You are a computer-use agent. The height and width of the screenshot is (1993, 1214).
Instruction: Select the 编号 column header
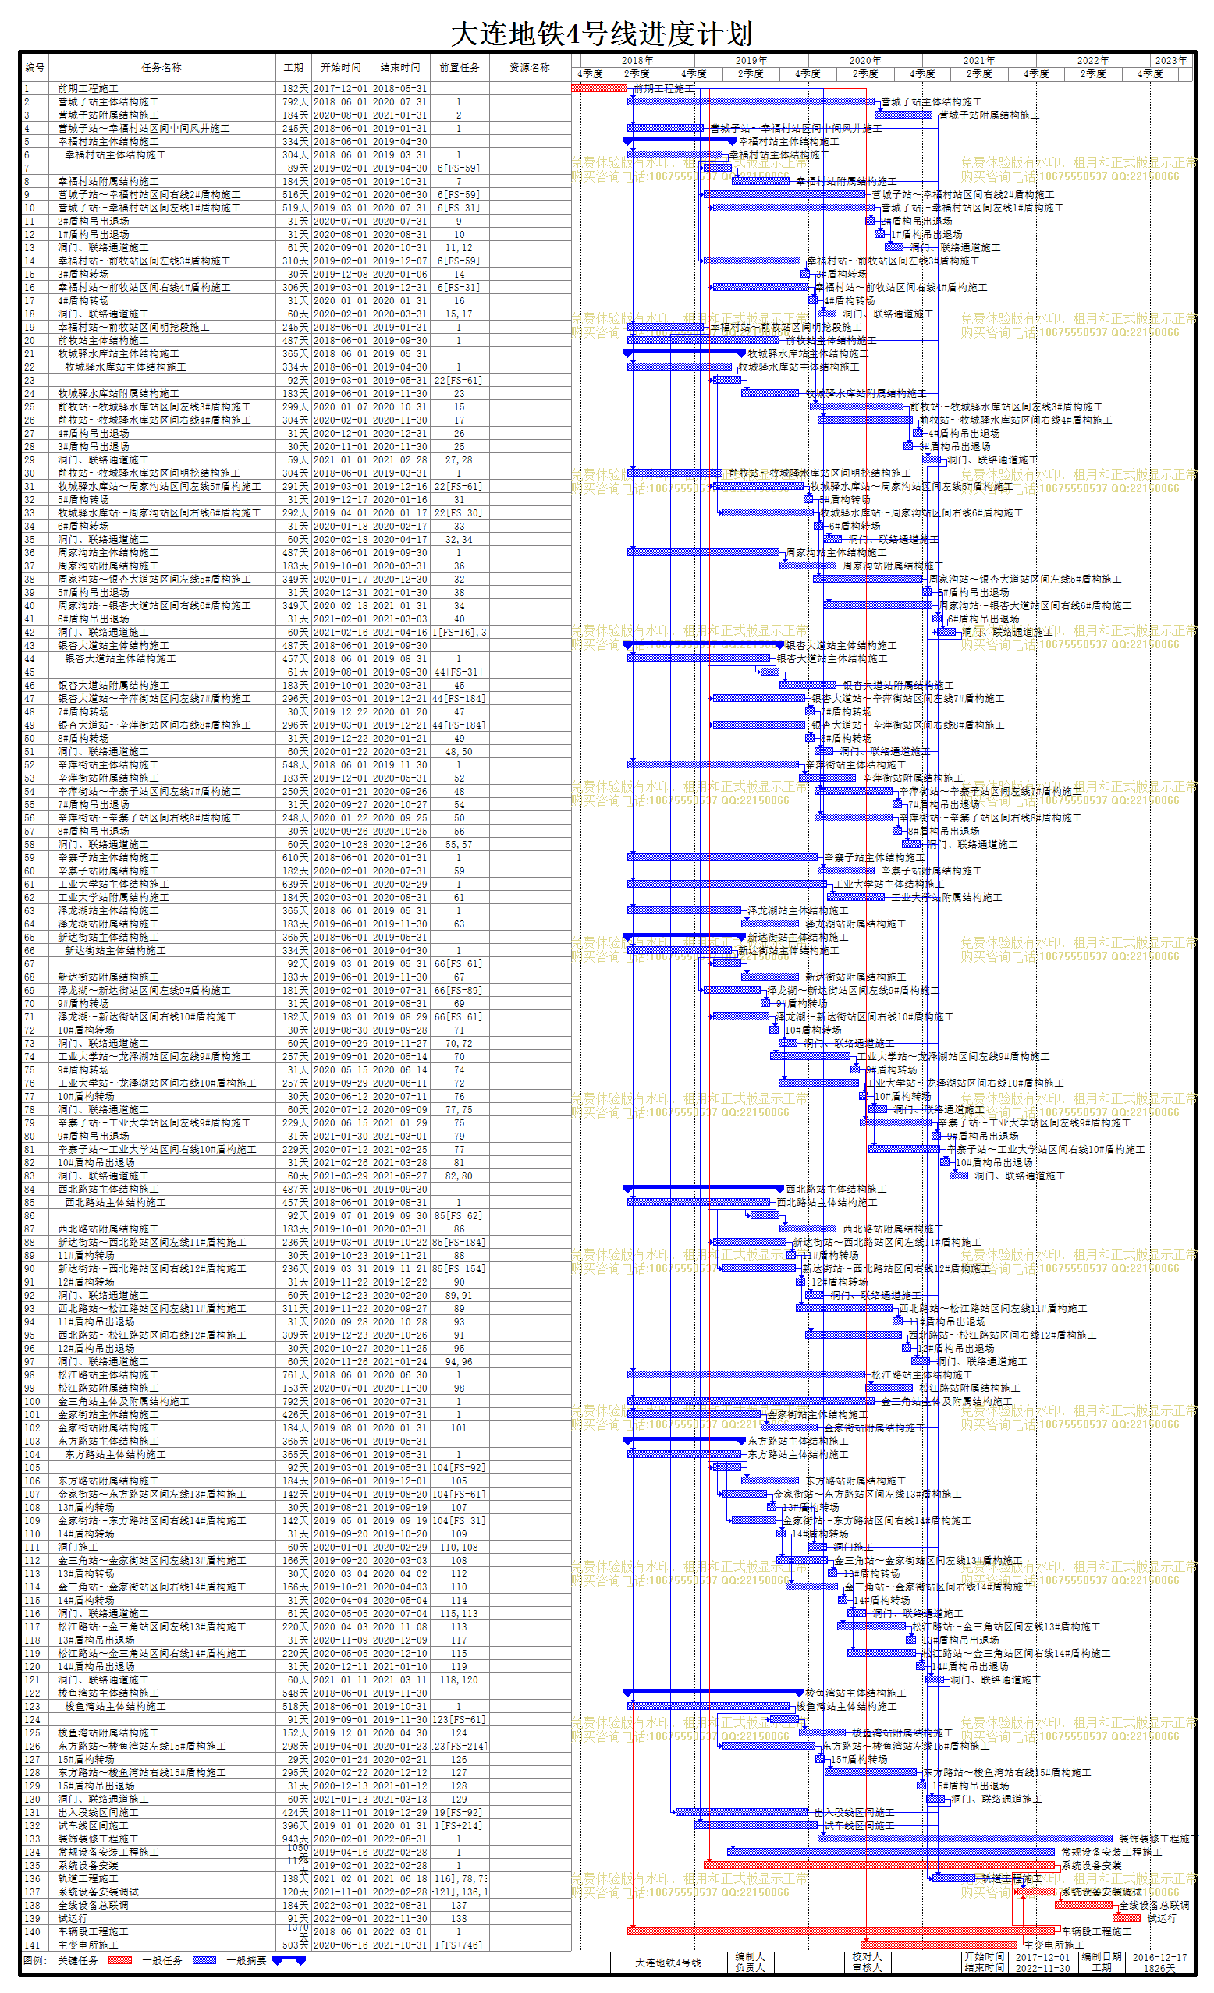click(x=35, y=67)
